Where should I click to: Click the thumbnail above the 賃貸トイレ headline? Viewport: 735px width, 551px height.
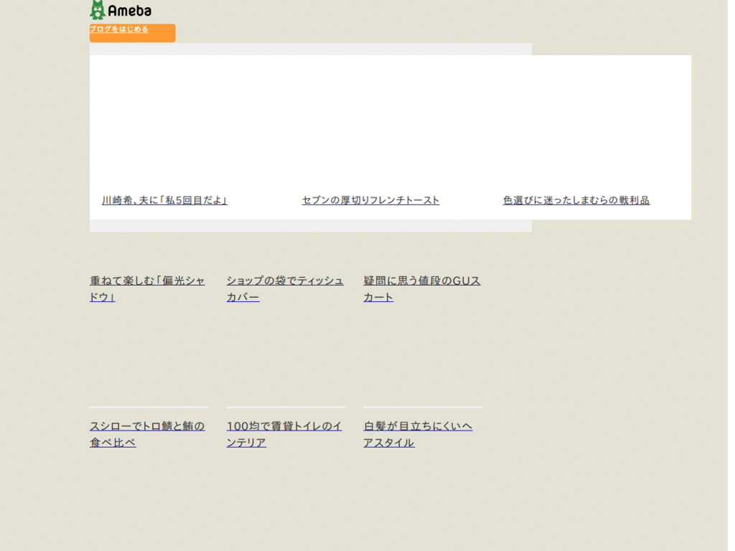coord(285,359)
